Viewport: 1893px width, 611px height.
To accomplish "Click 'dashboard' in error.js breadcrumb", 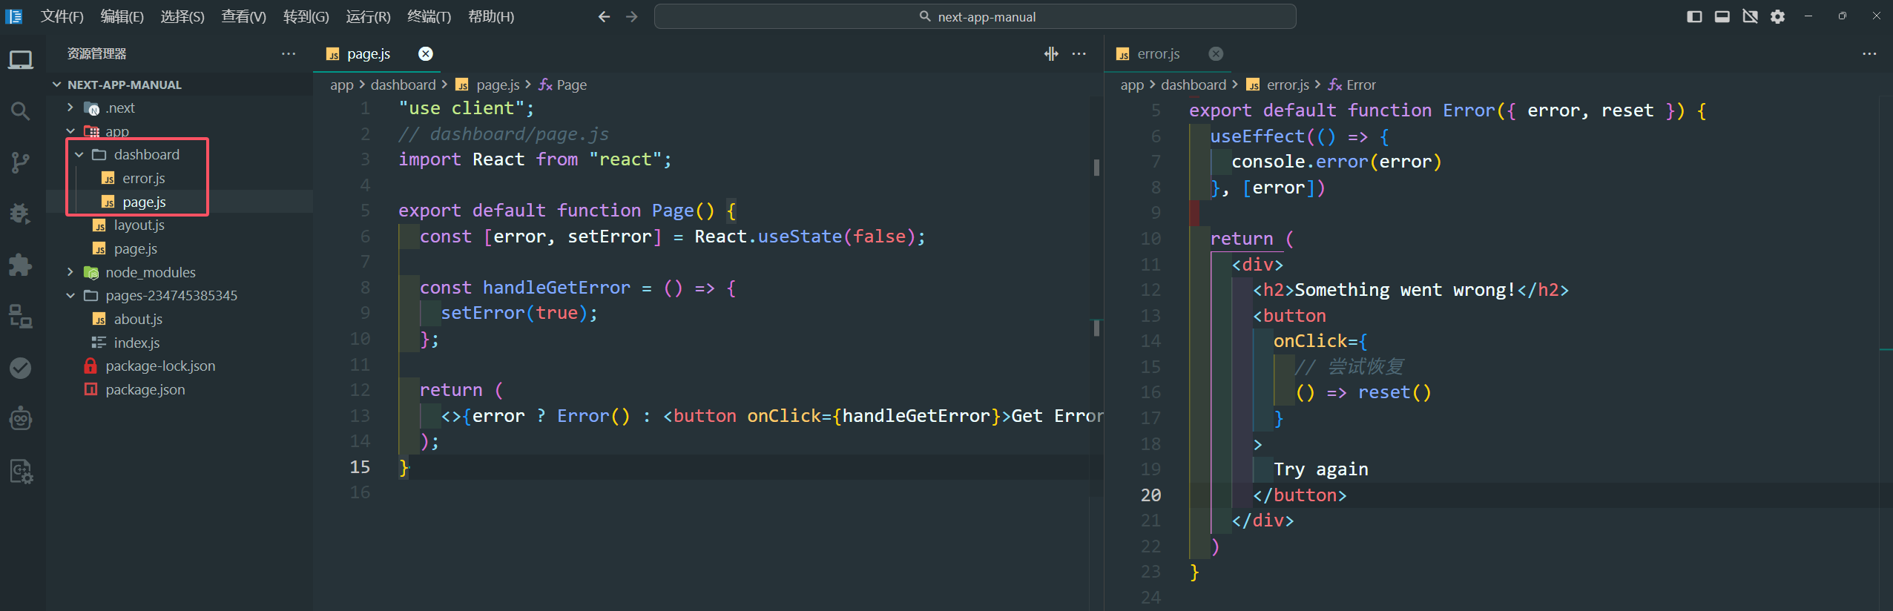I will tap(1194, 85).
